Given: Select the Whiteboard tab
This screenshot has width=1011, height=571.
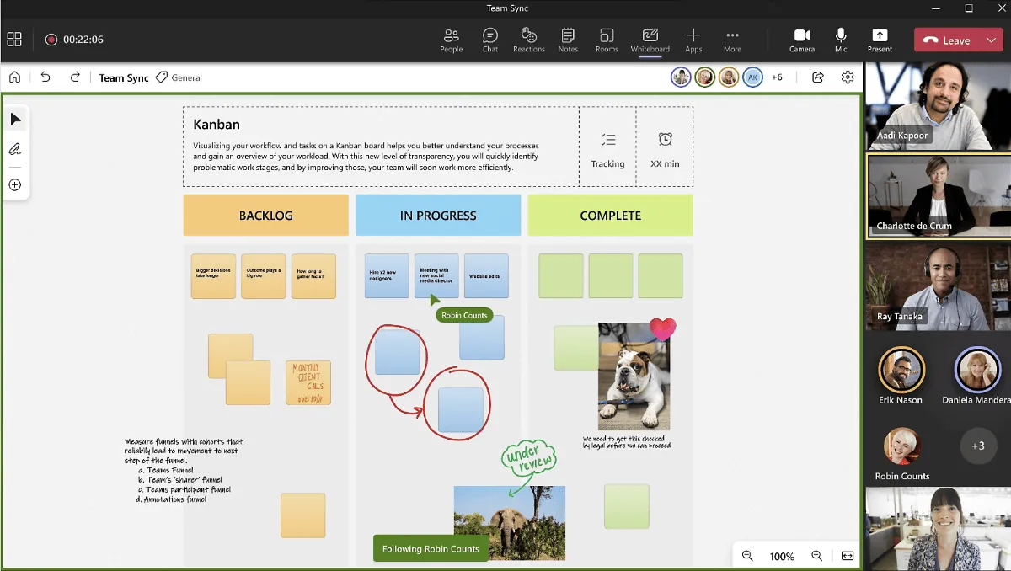Looking at the screenshot, I should pyautogui.click(x=650, y=40).
